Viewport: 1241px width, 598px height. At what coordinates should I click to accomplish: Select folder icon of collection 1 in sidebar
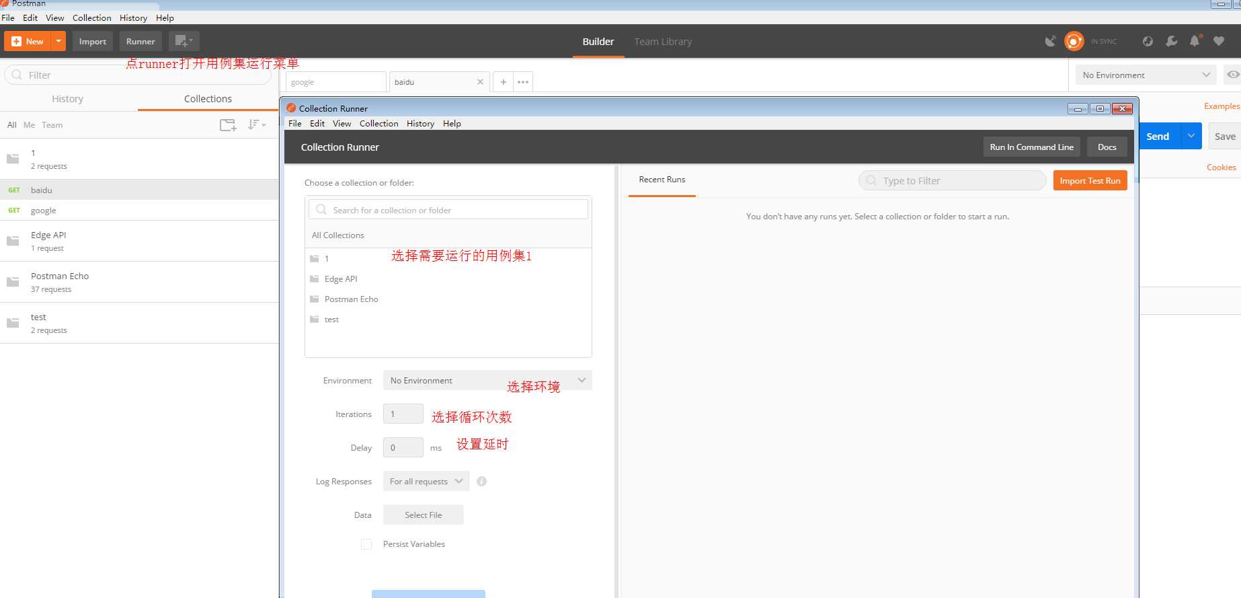click(x=13, y=159)
